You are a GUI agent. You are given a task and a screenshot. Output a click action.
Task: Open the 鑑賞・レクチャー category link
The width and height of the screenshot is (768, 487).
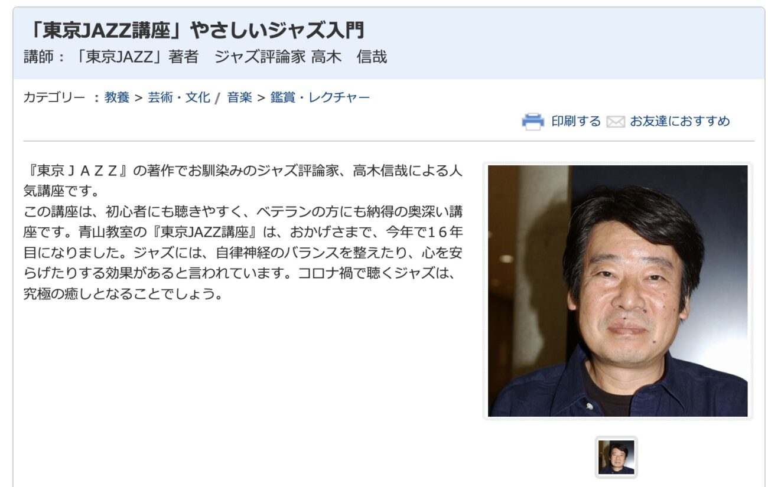coord(320,97)
